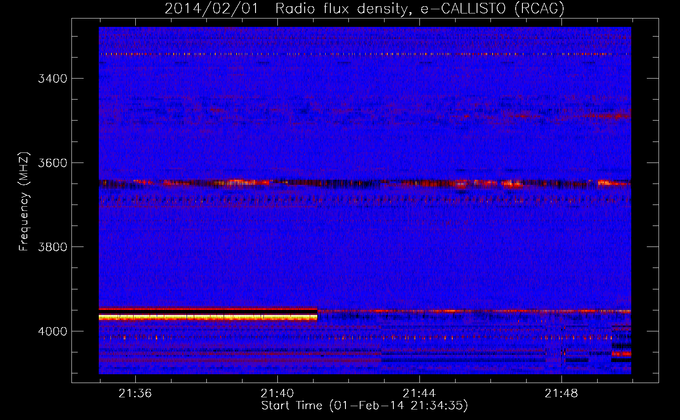680x420 pixels.
Task: Click the 3600 frequency axis label
Action: pyautogui.click(x=53, y=163)
